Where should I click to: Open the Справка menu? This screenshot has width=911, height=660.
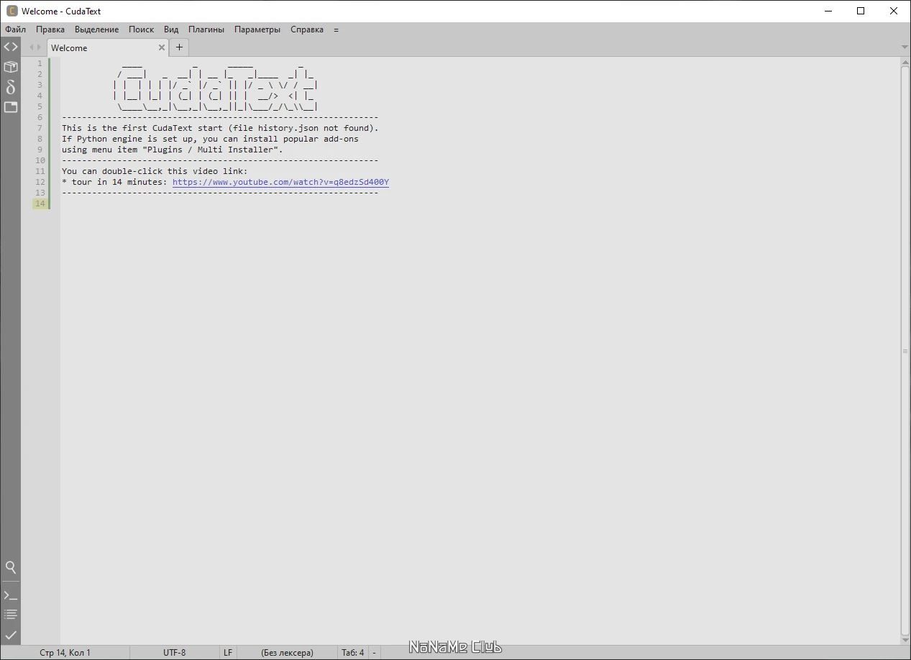307,29
